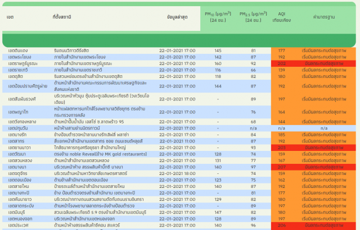This screenshot has height=230, width=360.
Task: Select district cell เขตคันนายาว
Action: pos(20,200)
